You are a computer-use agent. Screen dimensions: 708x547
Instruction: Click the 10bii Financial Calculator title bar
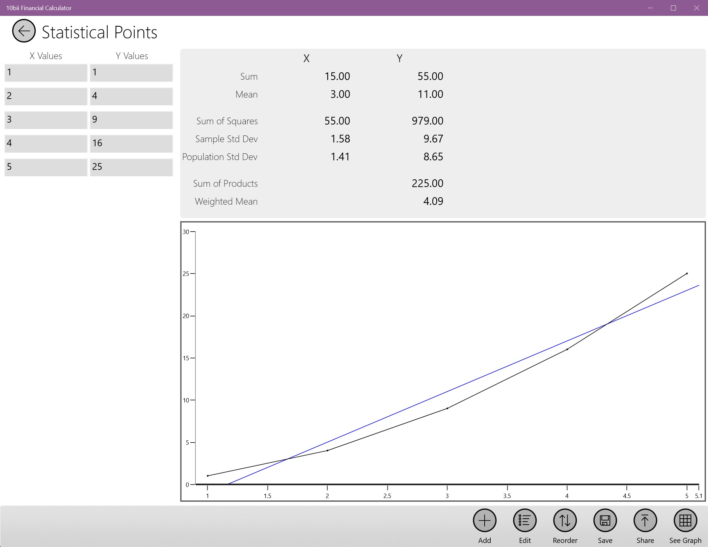pyautogui.click(x=39, y=8)
